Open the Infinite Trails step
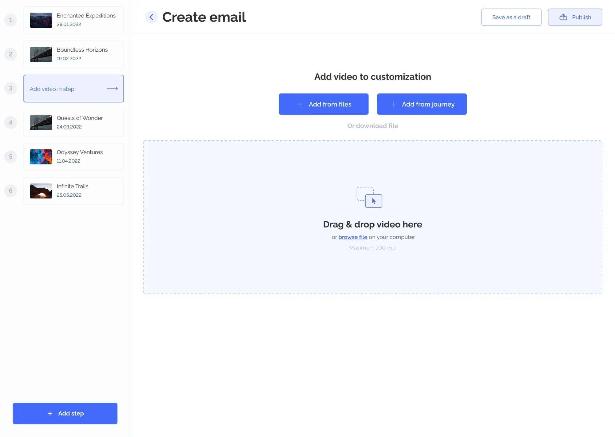 [73, 191]
